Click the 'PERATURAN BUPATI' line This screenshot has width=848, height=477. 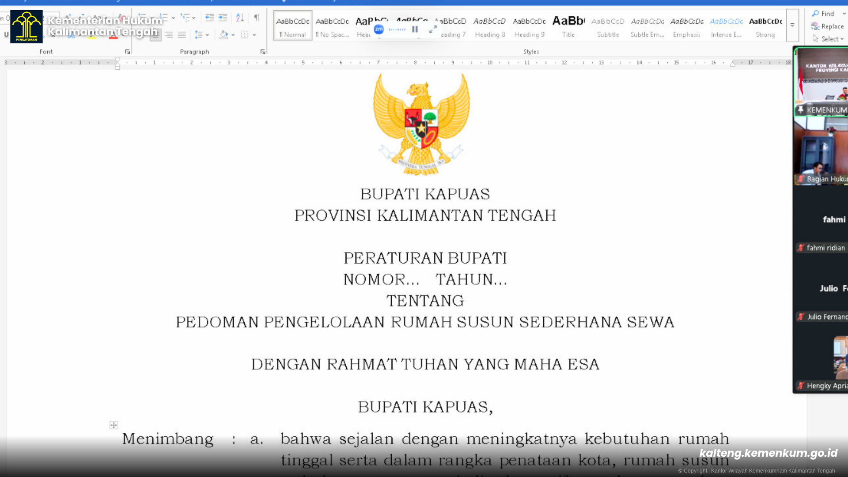[425, 258]
